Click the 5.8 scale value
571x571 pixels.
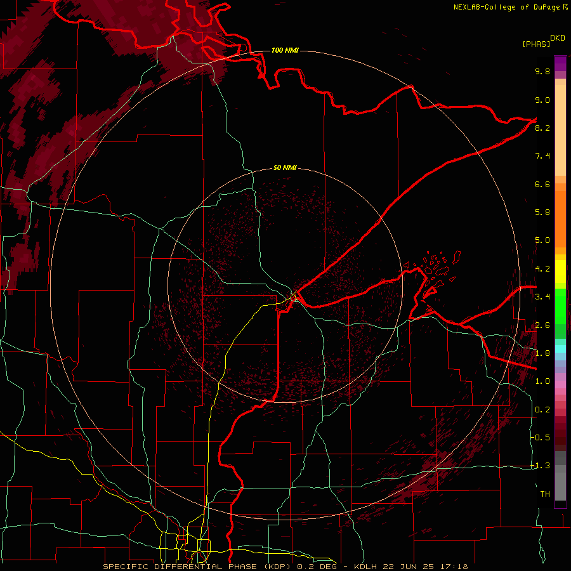[x=542, y=213]
